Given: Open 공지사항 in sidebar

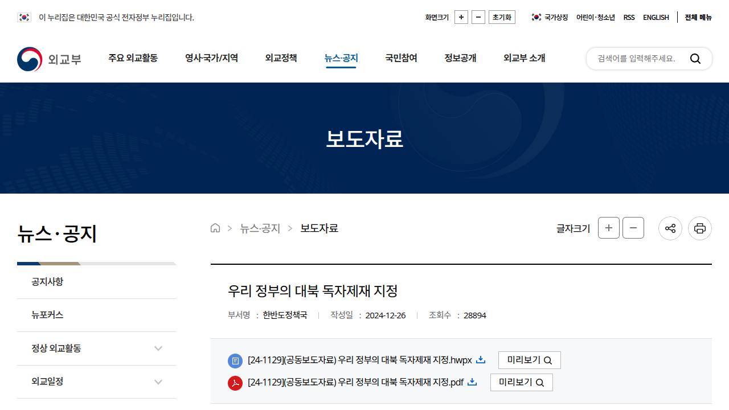Looking at the screenshot, I should [x=97, y=282].
